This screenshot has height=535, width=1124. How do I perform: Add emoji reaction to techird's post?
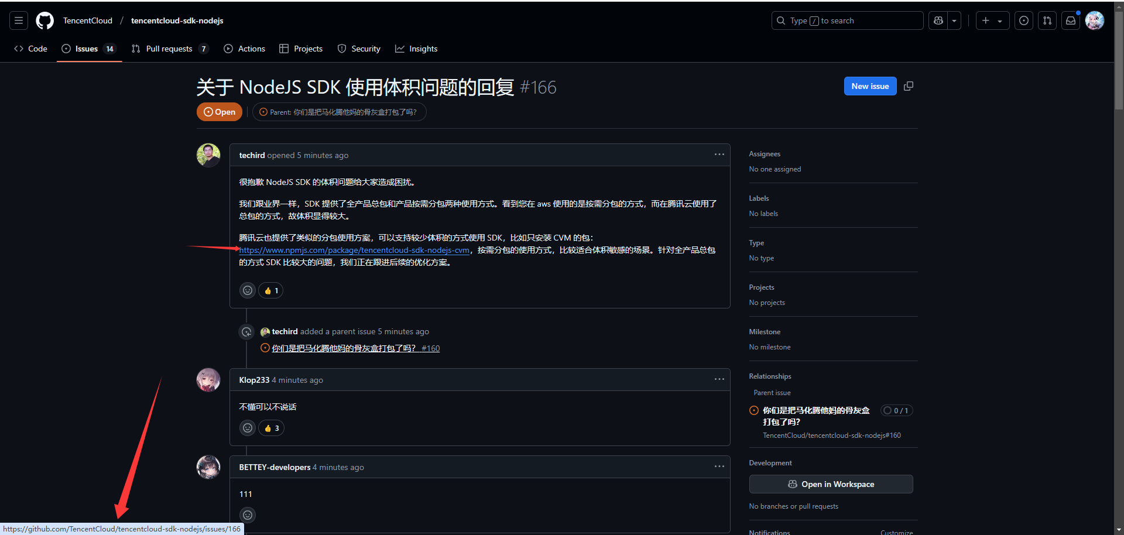pyautogui.click(x=248, y=290)
